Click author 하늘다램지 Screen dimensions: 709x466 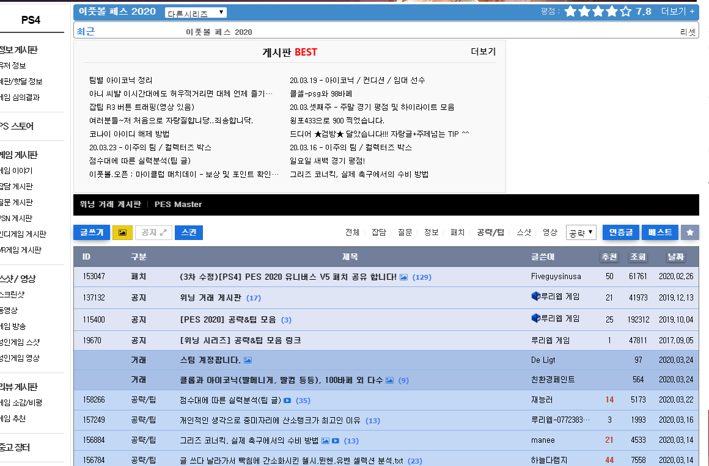pyautogui.click(x=549, y=460)
